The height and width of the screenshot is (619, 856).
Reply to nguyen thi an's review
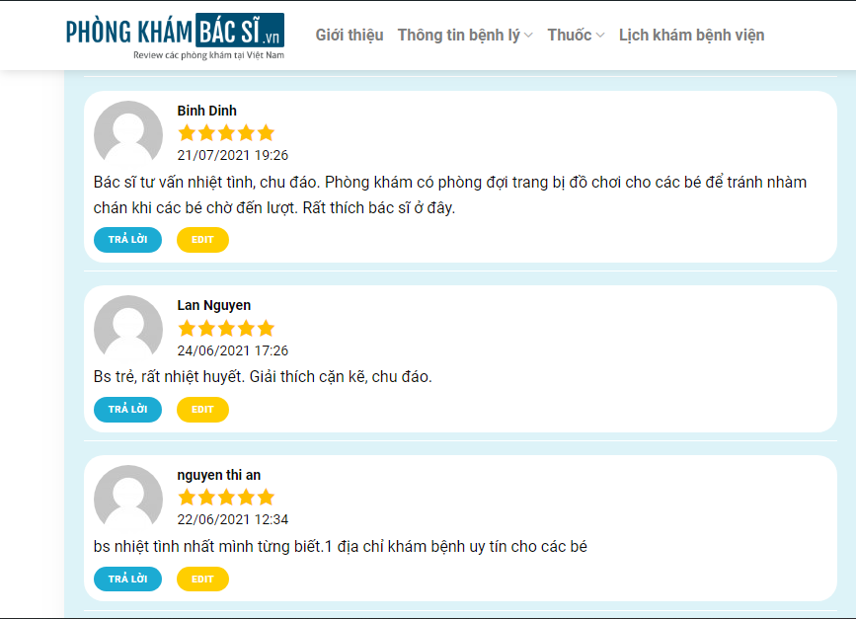click(x=127, y=580)
